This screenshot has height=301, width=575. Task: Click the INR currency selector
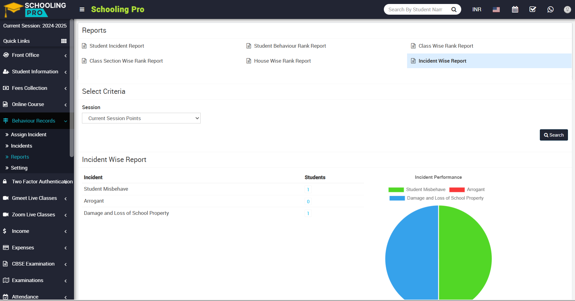tap(477, 9)
